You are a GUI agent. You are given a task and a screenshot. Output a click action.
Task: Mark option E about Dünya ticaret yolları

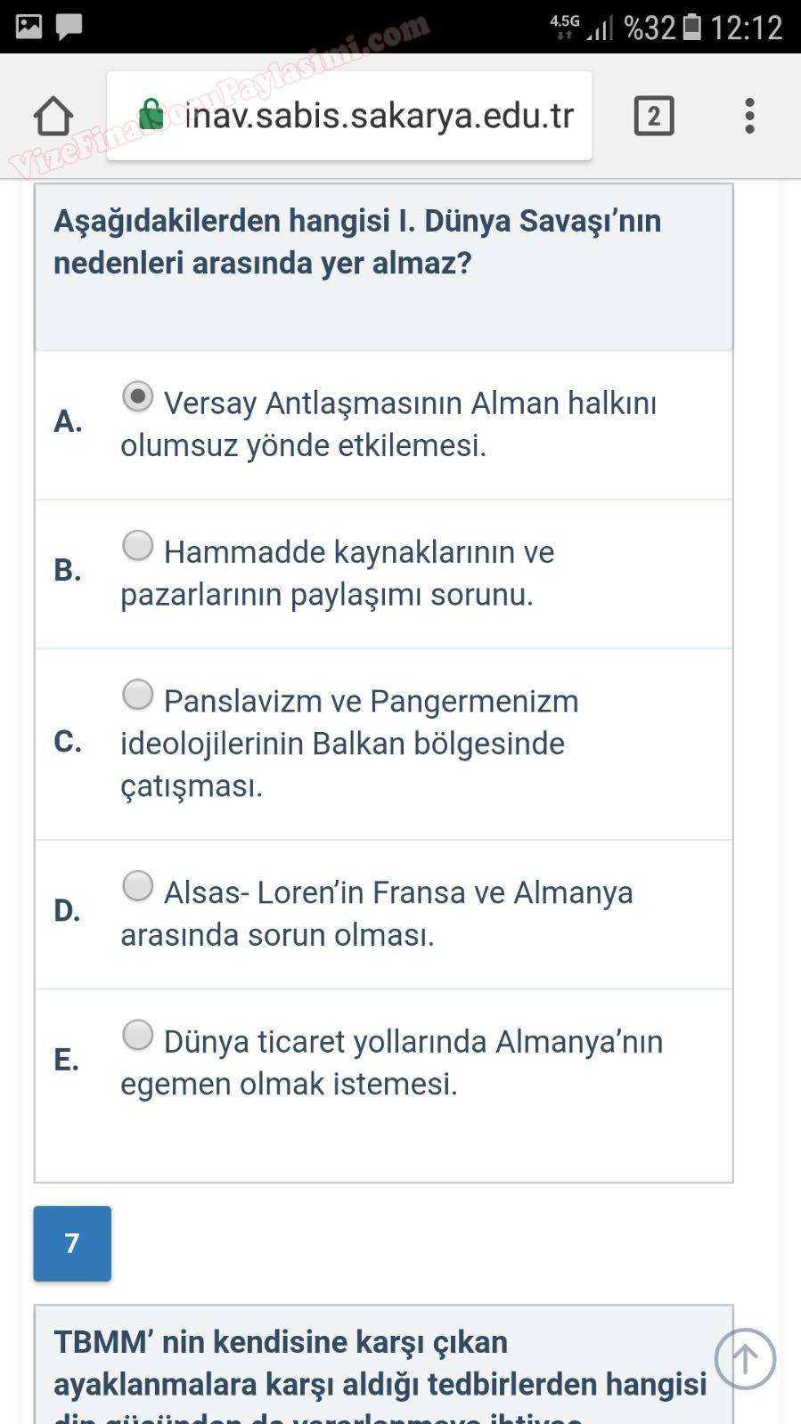(x=138, y=1035)
